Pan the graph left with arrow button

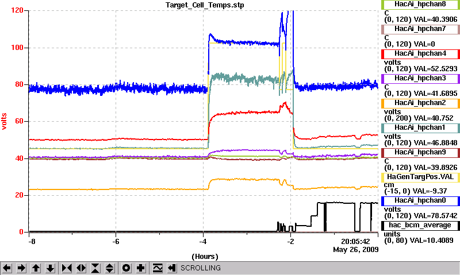[x=7, y=268]
